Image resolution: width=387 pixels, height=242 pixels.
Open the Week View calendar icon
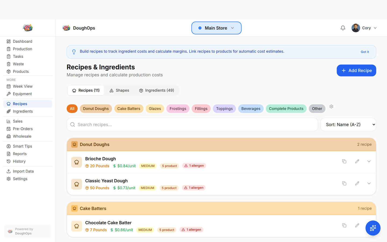9,86
